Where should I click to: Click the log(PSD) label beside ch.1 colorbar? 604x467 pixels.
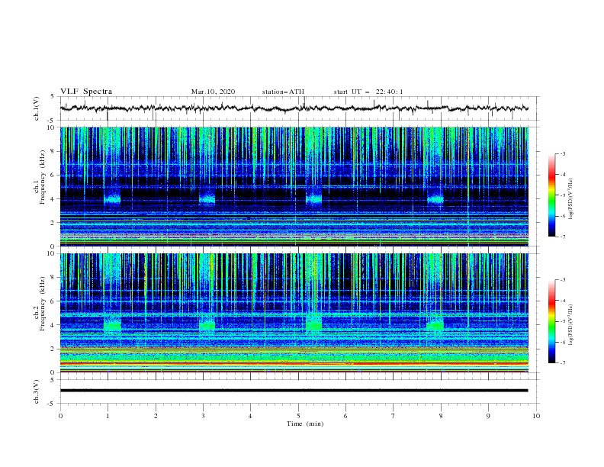(x=571, y=198)
